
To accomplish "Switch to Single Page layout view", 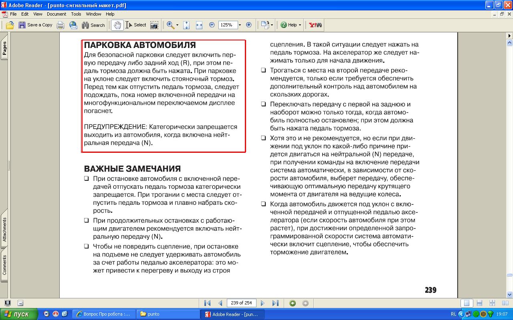I will pos(467,303).
